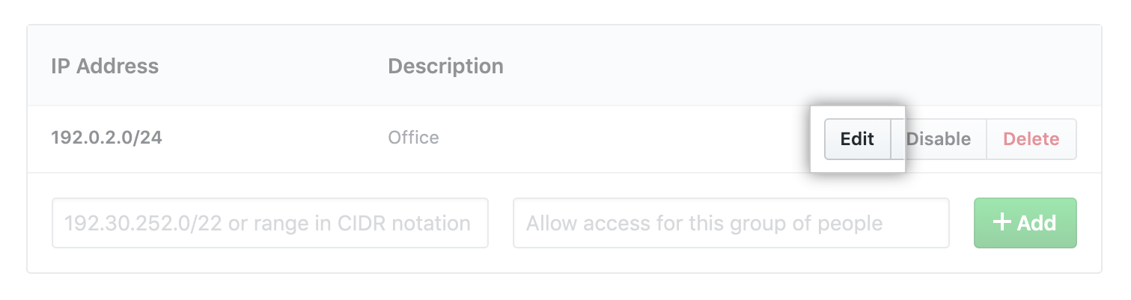Click the IP Address column header
This screenshot has width=1131, height=300.
[x=105, y=66]
